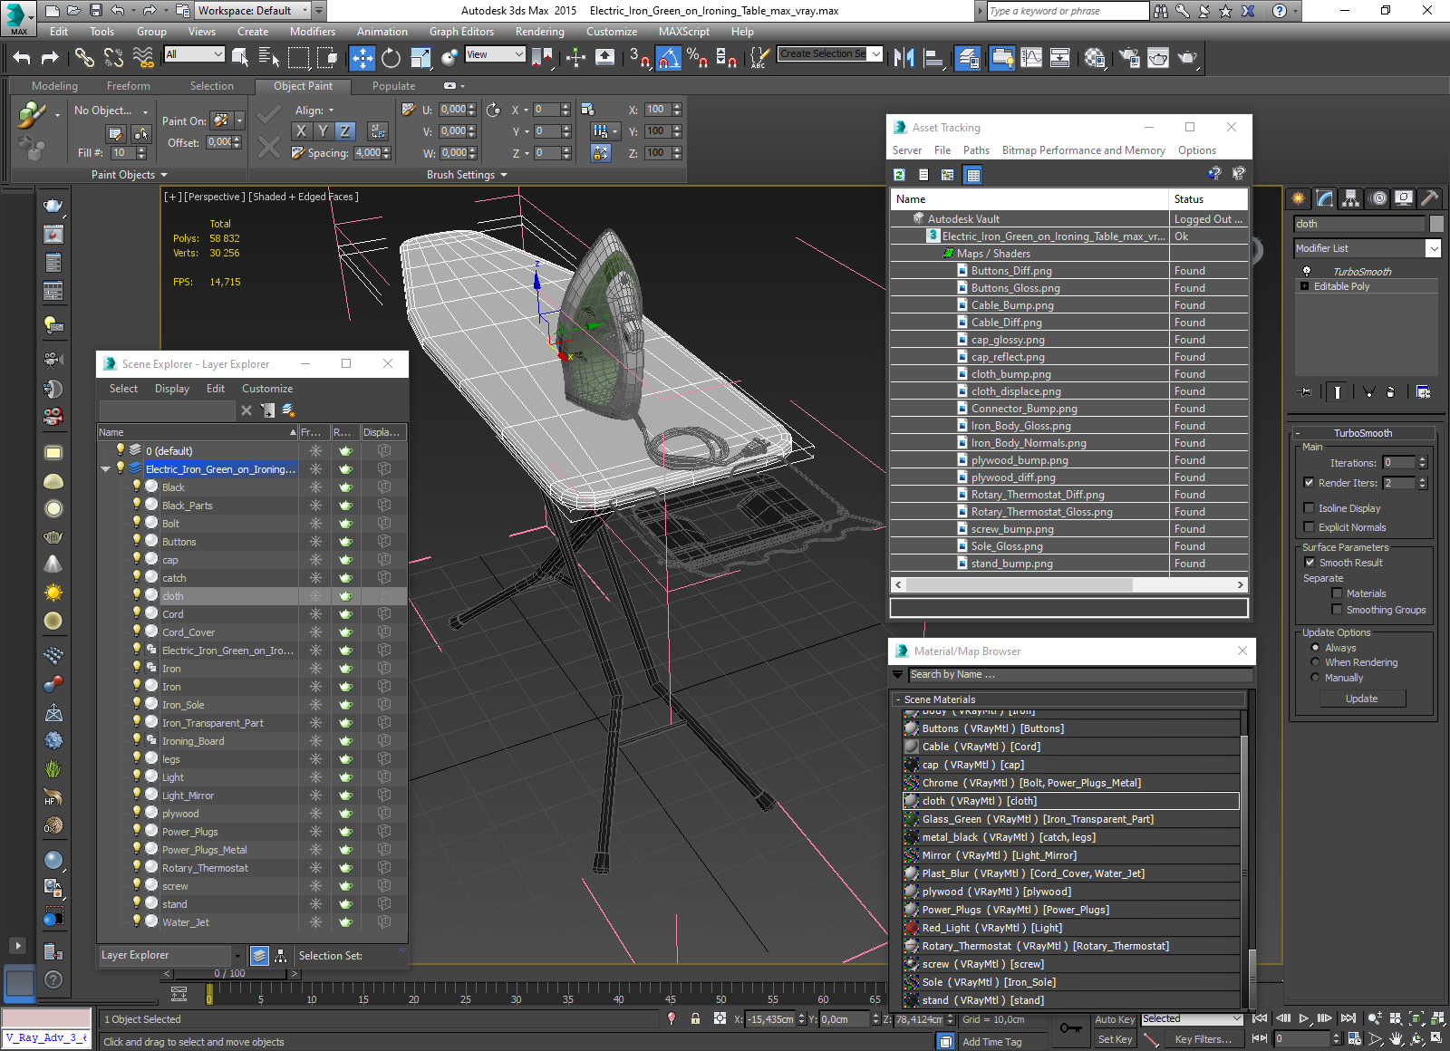Screen dimensions: 1450x1051
Task: Open the Hierarchy command panel tab
Action: click(x=1351, y=198)
